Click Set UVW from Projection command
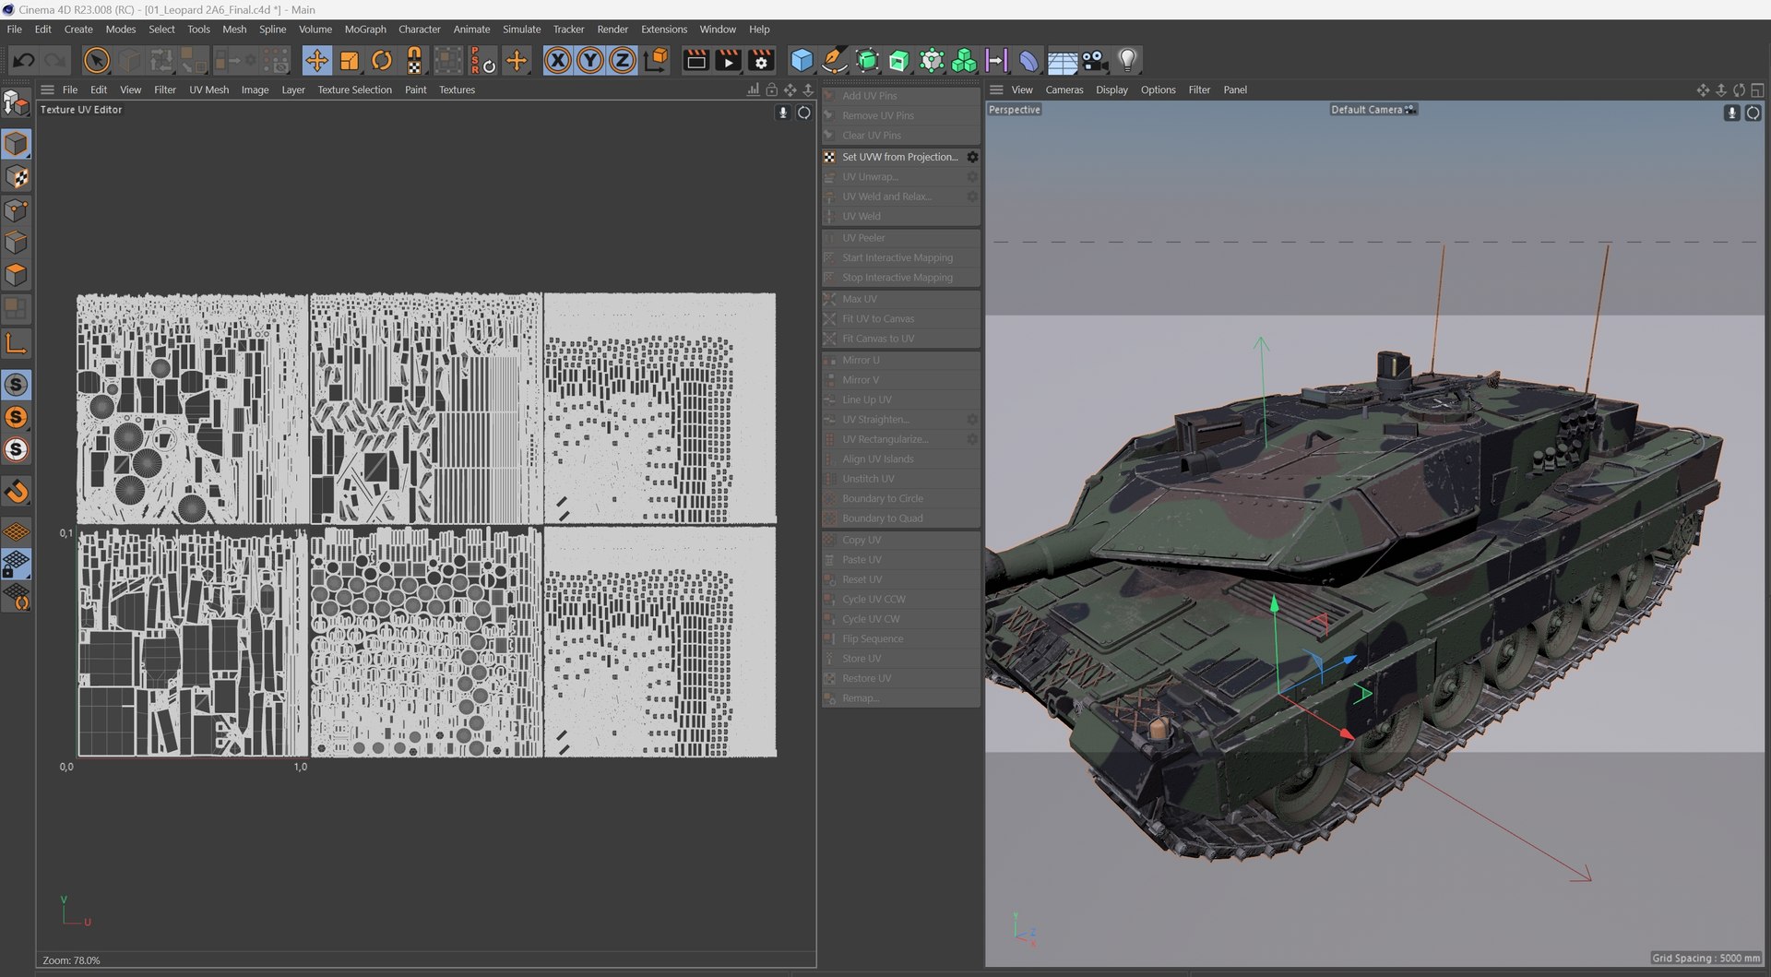1771x977 pixels. [899, 157]
